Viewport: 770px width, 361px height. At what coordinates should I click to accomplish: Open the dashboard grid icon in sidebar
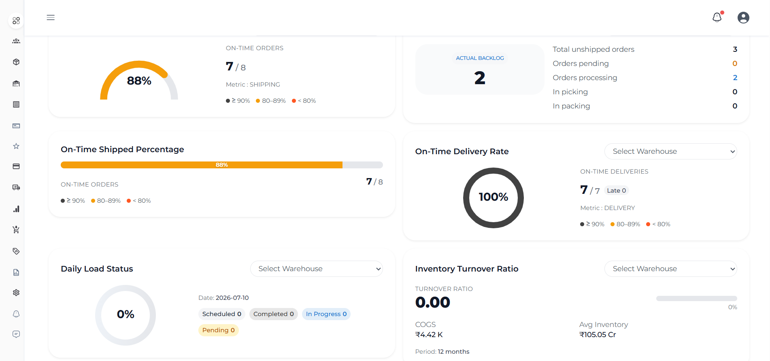point(16,21)
